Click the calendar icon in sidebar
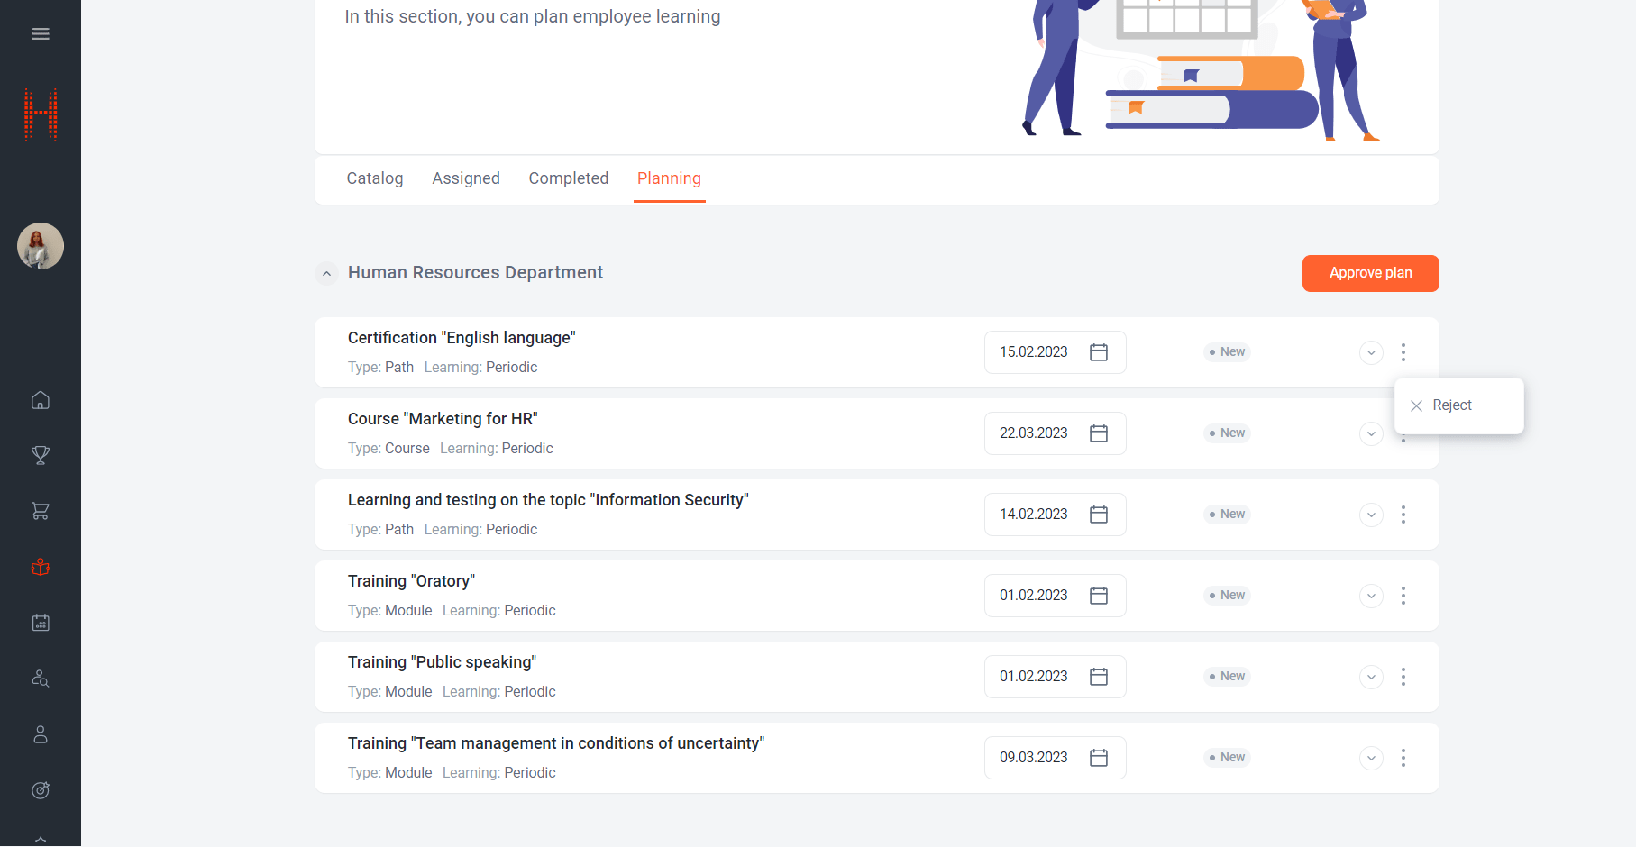 point(41,623)
